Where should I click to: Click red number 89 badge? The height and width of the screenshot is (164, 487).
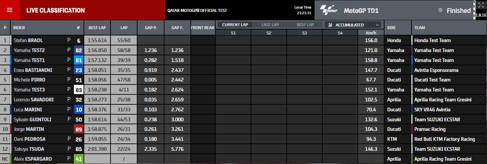tap(79, 129)
